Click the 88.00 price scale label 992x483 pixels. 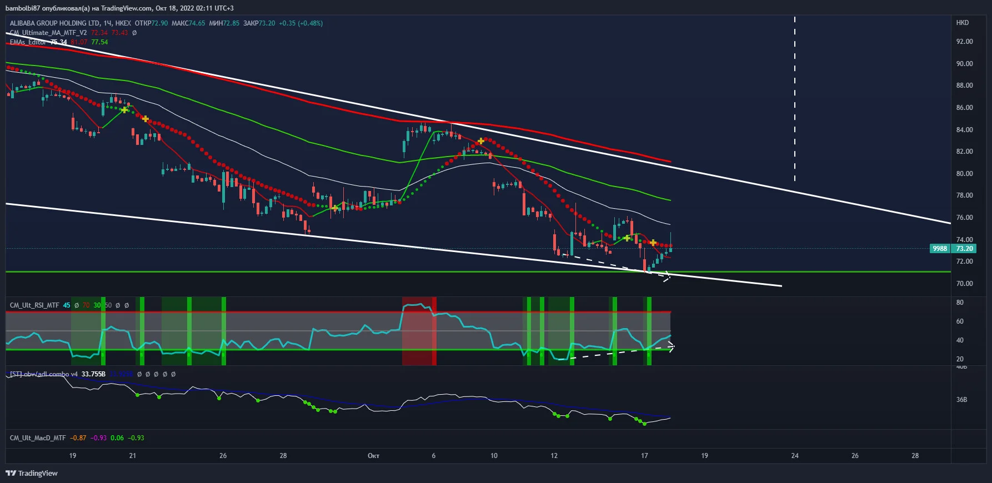click(964, 85)
